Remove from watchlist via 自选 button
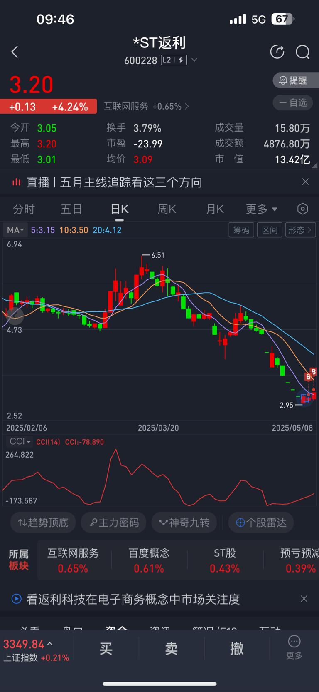Screen dimensions: 319x692 [x=293, y=102]
